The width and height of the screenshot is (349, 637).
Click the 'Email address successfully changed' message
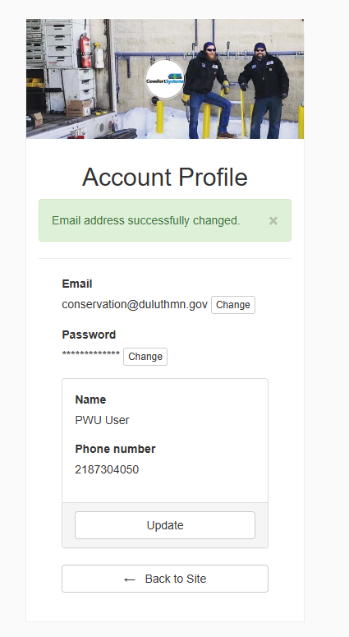tap(145, 220)
